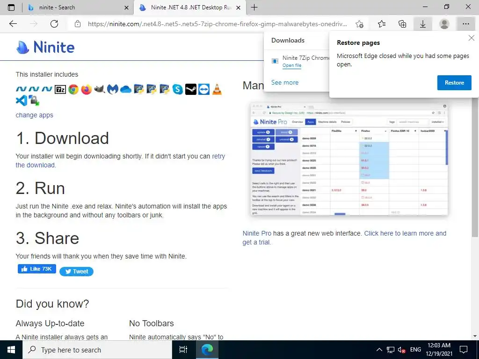Show hidden system tray icons
Image resolution: width=479 pixels, height=359 pixels.
[379, 350]
